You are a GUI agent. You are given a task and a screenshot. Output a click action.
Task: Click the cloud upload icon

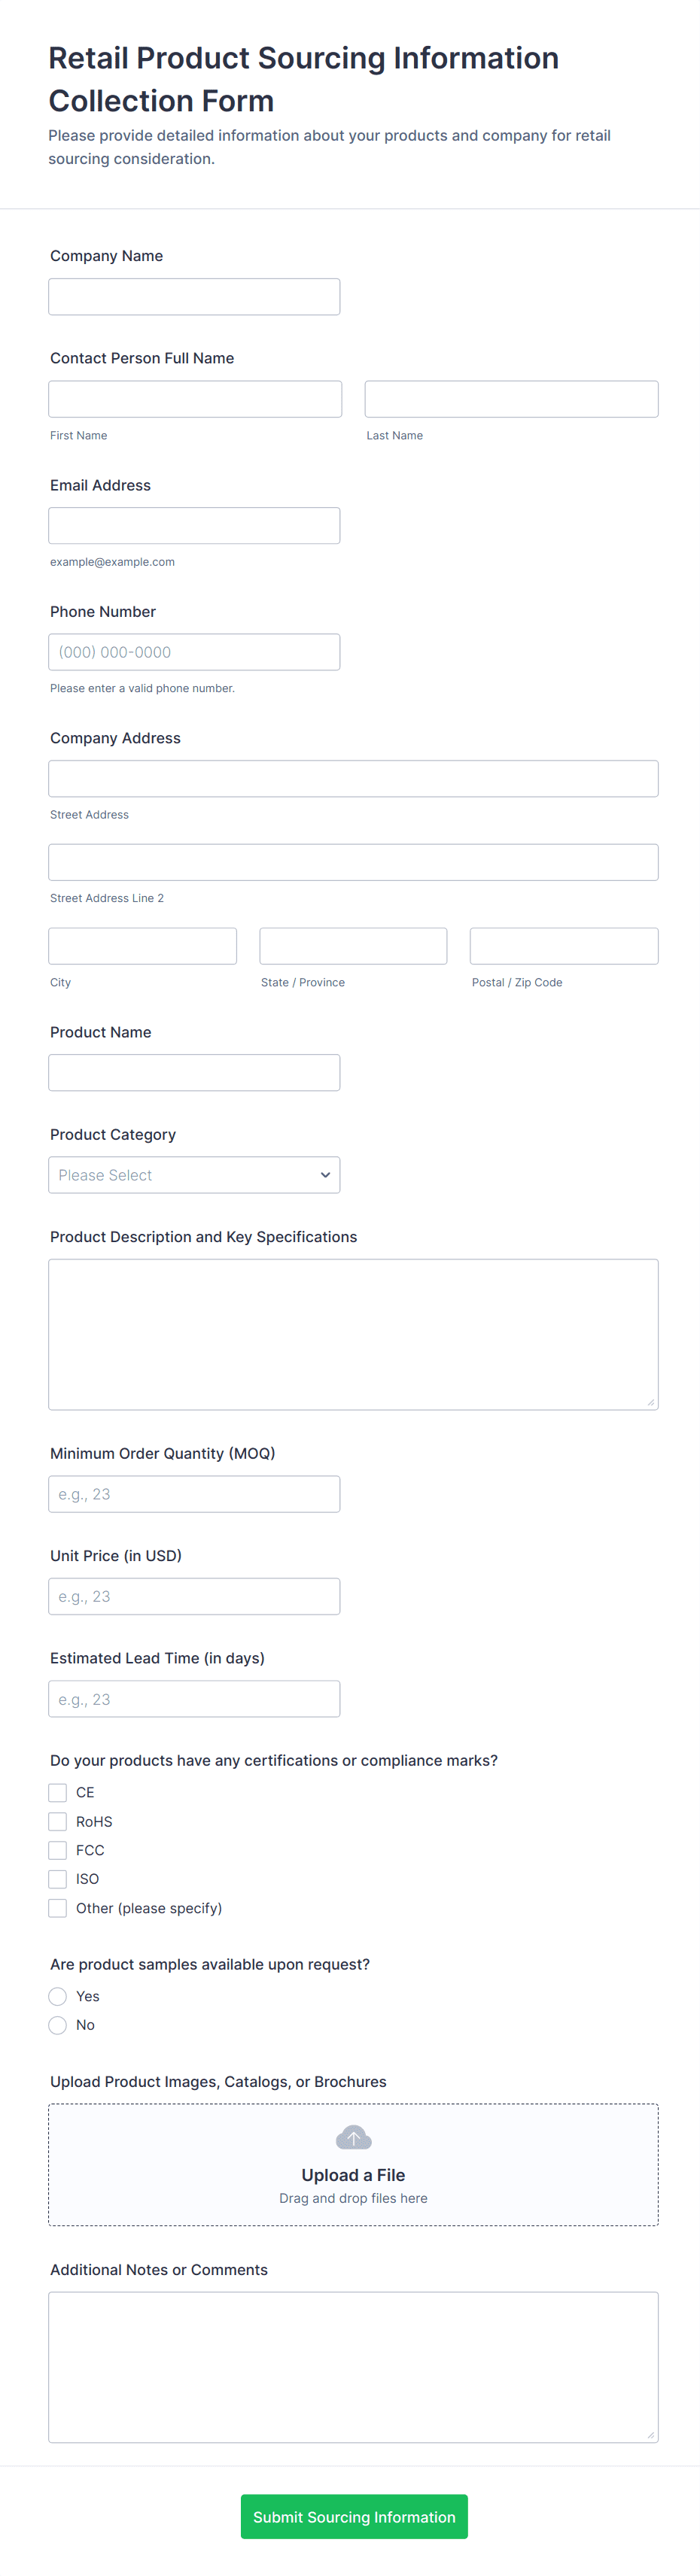point(353,2138)
